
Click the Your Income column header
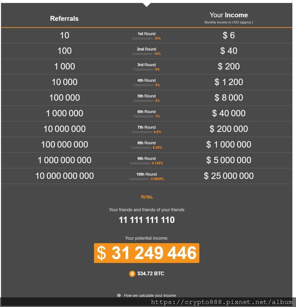229,15
